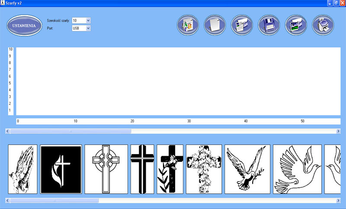Select the dove with olive branch thumbnail
346x209 pixels.
pyautogui.click(x=247, y=169)
